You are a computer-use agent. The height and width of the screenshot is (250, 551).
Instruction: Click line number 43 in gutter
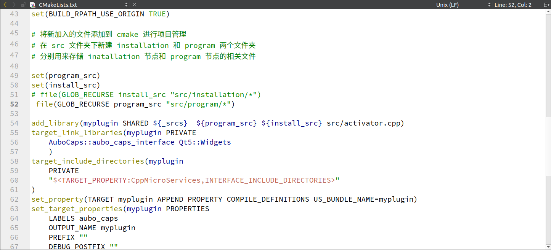(14, 14)
